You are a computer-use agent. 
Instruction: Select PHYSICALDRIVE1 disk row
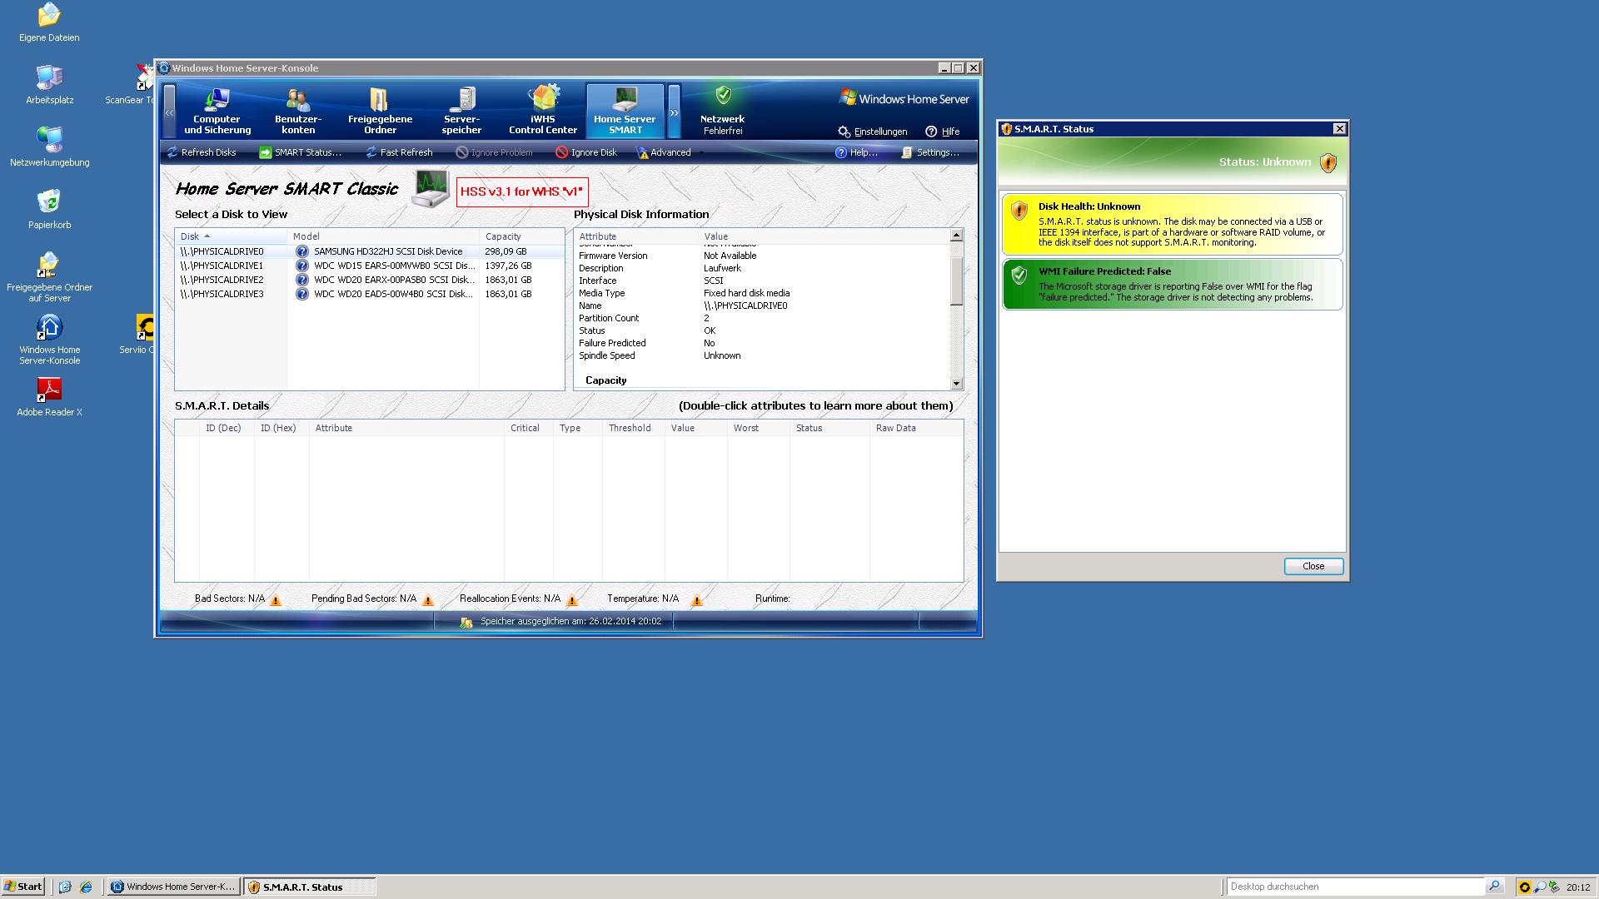(x=369, y=266)
